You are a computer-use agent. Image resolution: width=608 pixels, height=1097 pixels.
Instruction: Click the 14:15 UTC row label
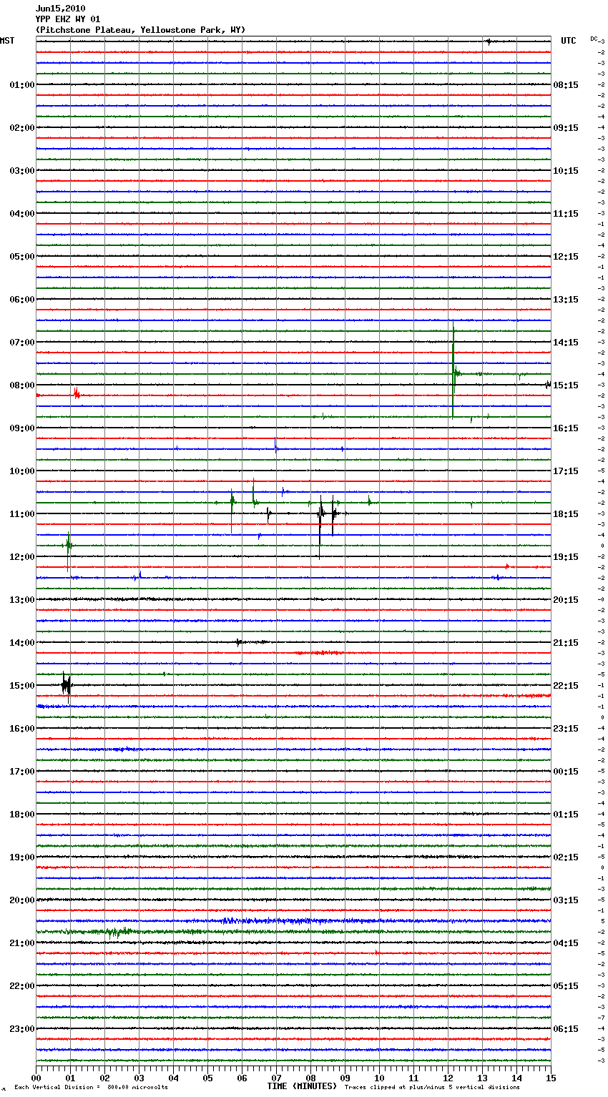566,343
